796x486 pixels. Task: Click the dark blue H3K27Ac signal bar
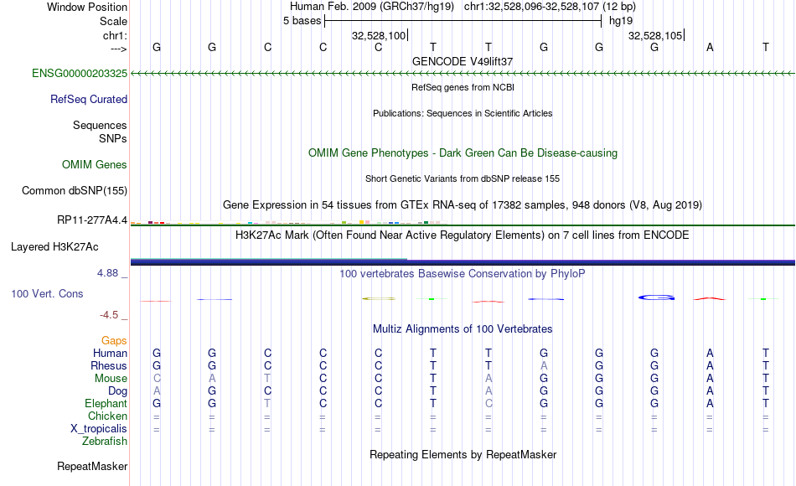(463, 262)
